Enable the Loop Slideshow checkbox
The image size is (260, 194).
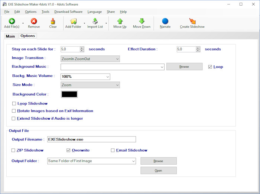(x=14, y=104)
